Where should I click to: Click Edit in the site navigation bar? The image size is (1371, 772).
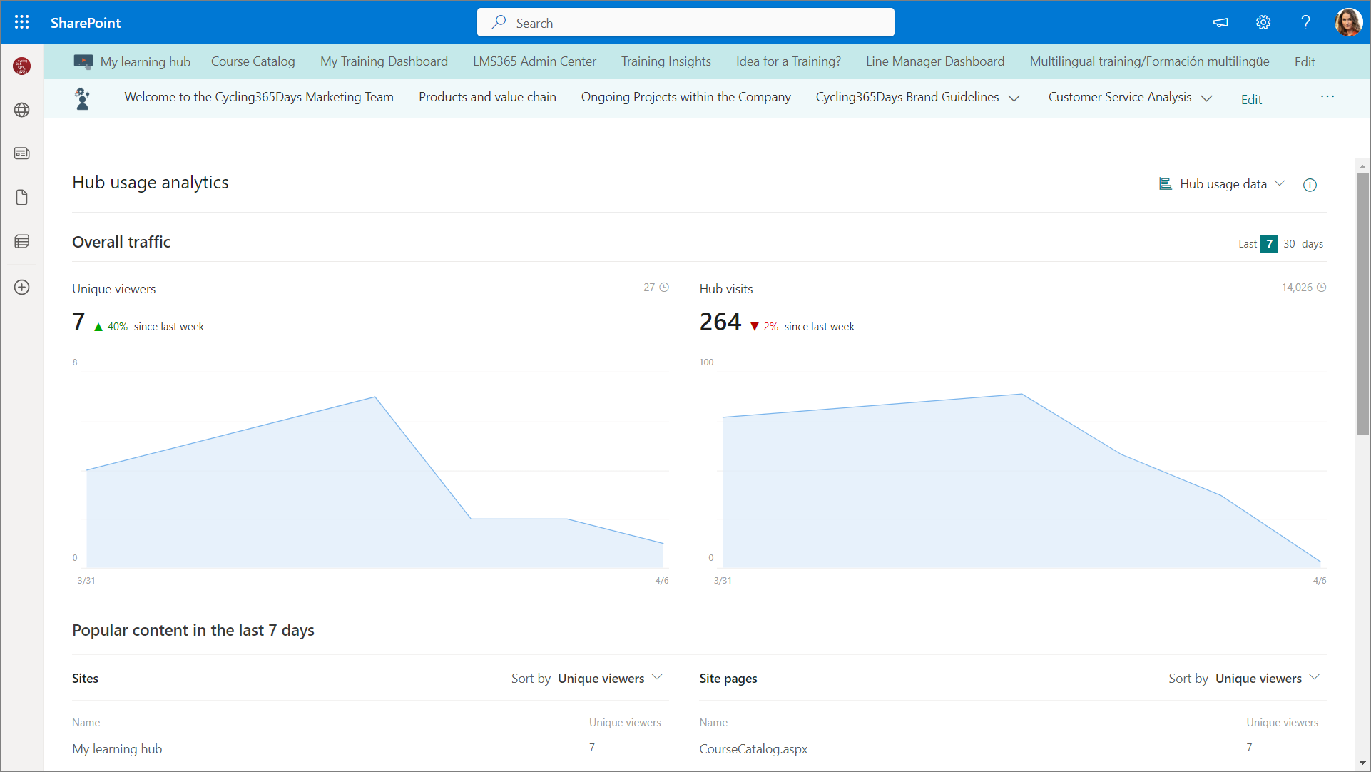[x=1251, y=100]
